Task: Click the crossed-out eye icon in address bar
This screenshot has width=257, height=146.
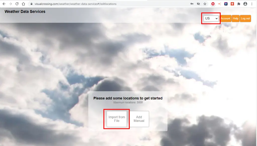Action: (x=198, y=4)
